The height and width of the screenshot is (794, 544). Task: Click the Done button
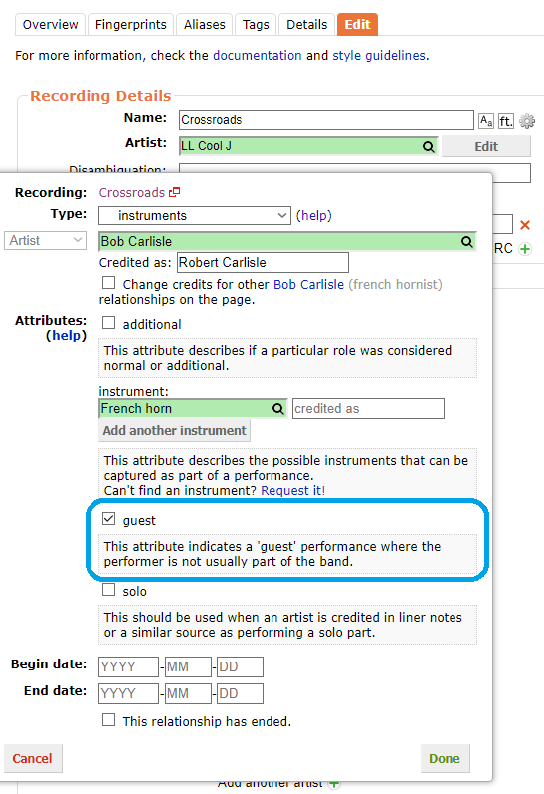pyautogui.click(x=445, y=758)
